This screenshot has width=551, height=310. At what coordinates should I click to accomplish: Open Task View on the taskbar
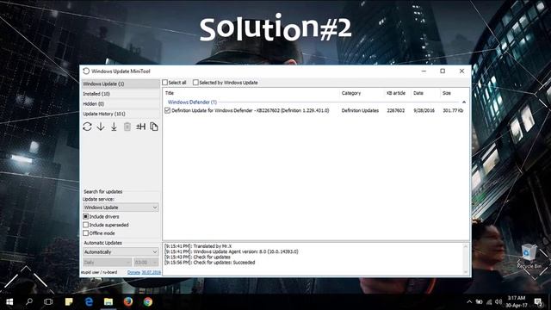48,301
